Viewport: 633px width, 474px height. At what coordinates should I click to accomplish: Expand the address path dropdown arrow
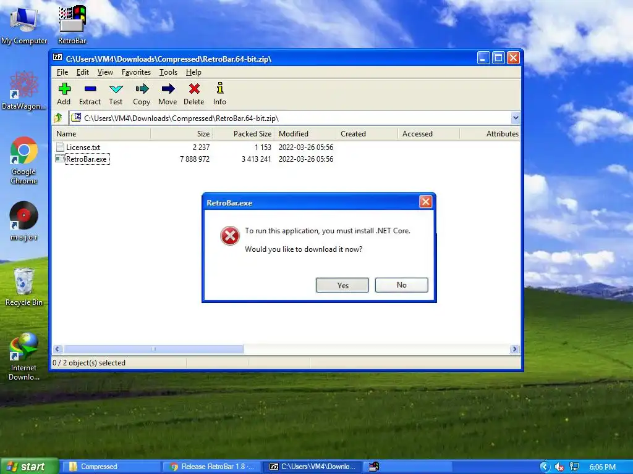515,118
